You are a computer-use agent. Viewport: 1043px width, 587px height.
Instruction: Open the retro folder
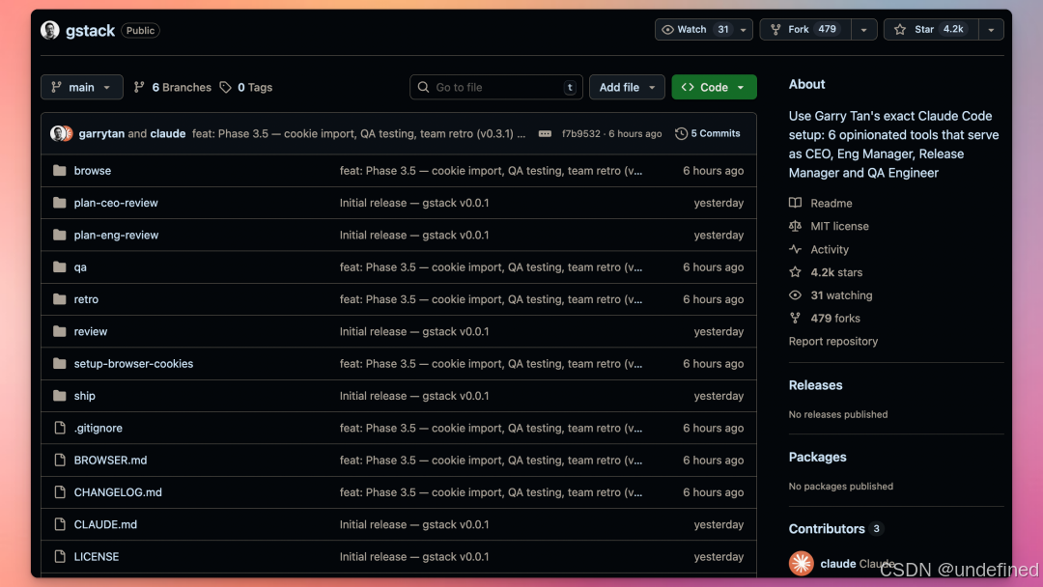tap(86, 299)
